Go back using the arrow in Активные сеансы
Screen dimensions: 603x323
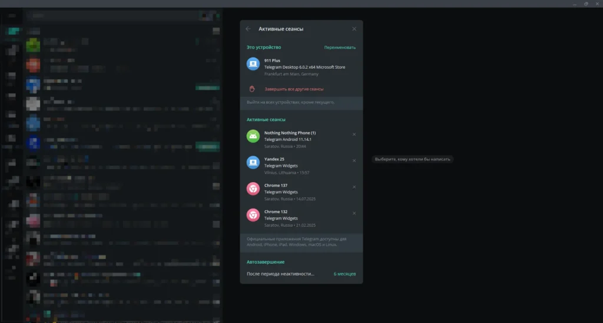click(x=248, y=29)
